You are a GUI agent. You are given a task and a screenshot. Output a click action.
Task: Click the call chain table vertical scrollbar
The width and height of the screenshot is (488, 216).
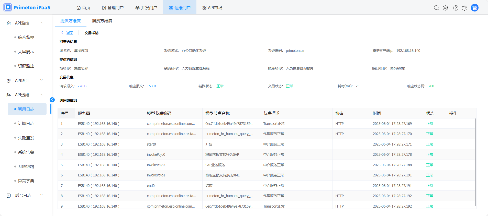click(475, 161)
